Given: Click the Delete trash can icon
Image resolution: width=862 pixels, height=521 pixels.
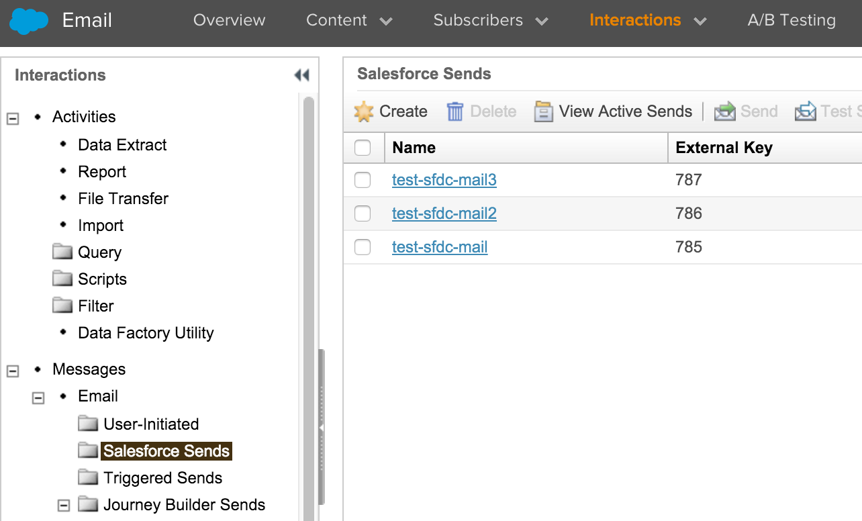Looking at the screenshot, I should pos(455,111).
